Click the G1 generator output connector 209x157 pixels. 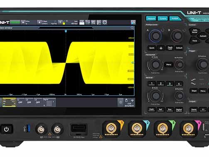pyautogui.click(x=41, y=129)
